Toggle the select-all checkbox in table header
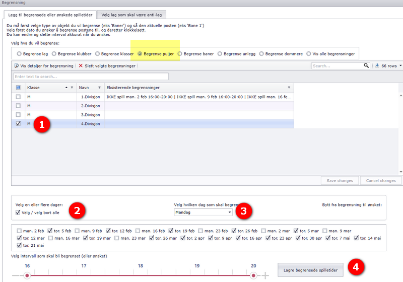Image resolution: width=403 pixels, height=282 pixels. 18,88
